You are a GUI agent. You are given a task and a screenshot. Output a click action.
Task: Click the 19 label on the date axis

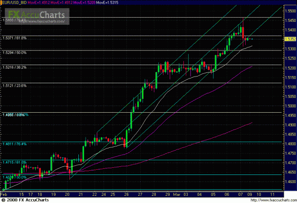pos(53,194)
